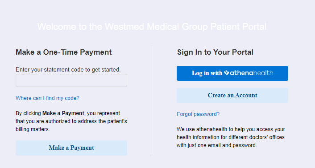Viewport: 315px width, 168px height.
Task: Open the Forgot password link
Action: pyautogui.click(x=198, y=114)
